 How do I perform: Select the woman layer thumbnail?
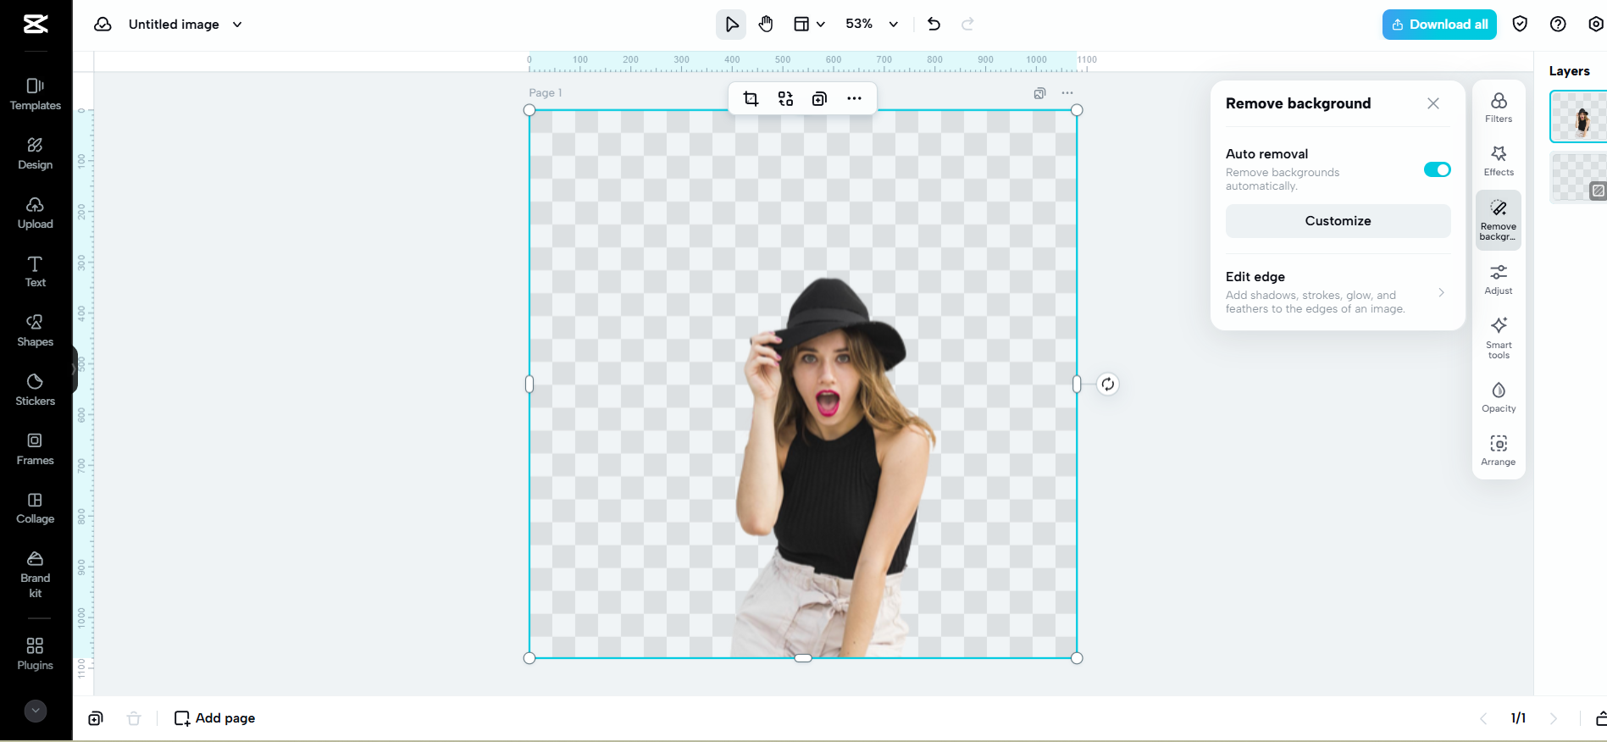click(1580, 117)
